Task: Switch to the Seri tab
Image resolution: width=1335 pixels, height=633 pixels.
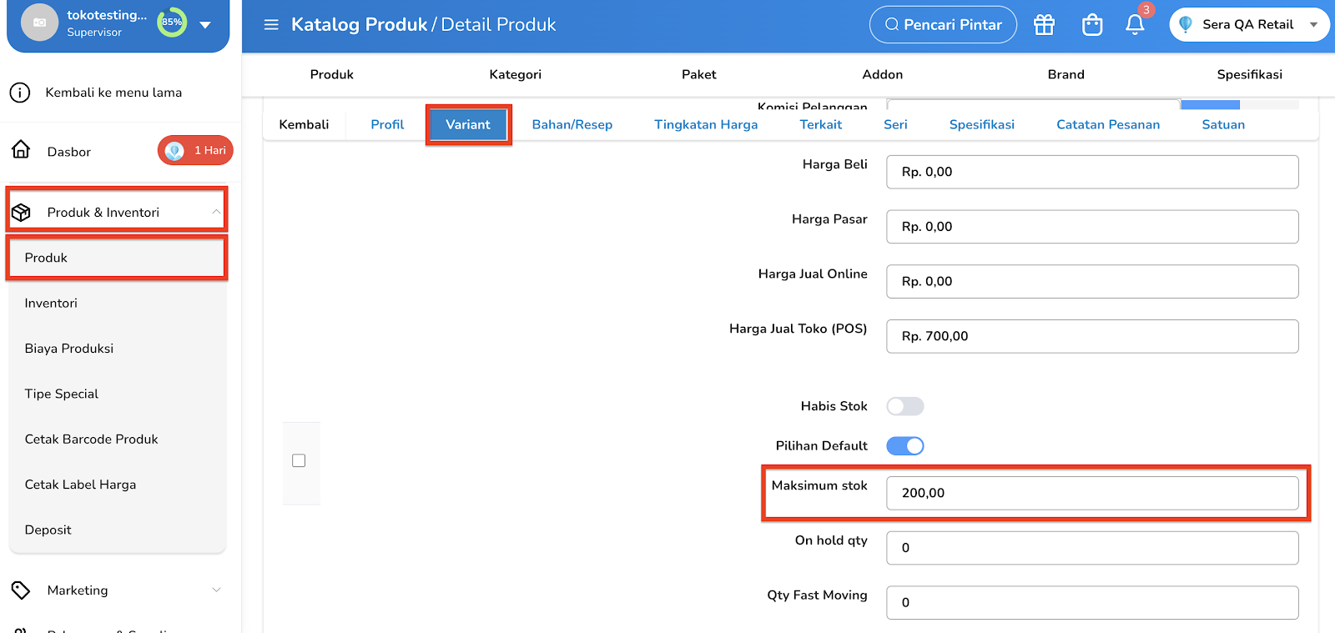Action: pyautogui.click(x=895, y=124)
